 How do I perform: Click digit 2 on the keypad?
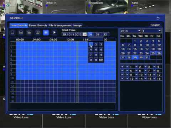pyautogui.click(x=96, y=44)
